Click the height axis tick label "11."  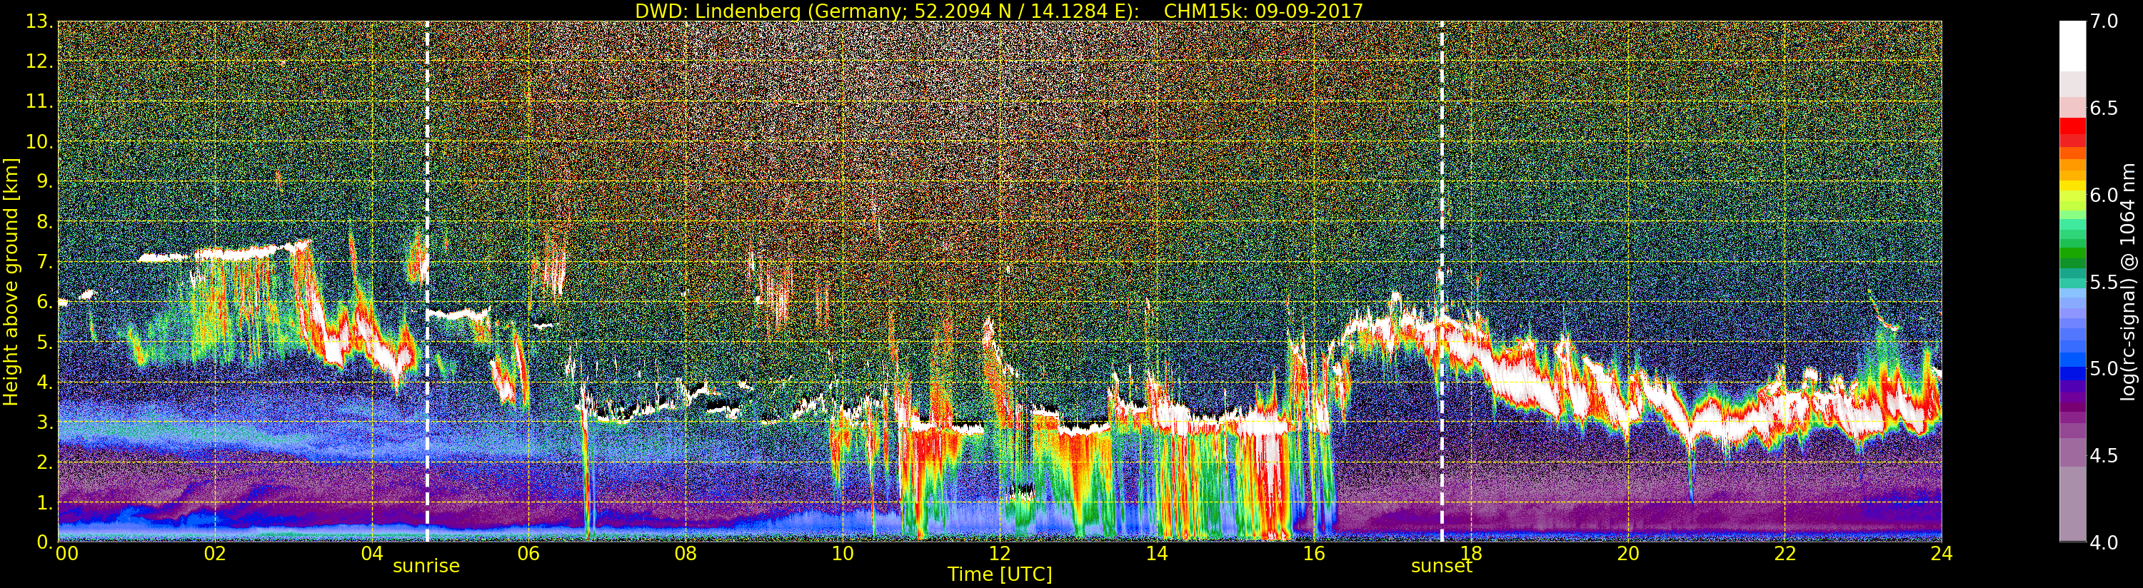[x=40, y=101]
